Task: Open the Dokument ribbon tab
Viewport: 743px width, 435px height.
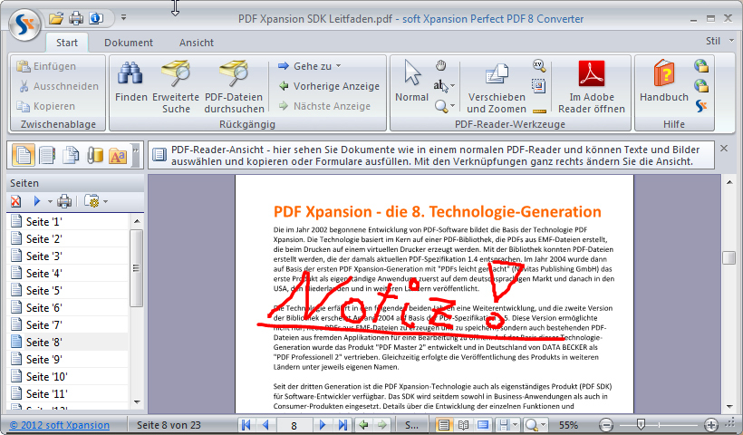Action: click(x=129, y=43)
